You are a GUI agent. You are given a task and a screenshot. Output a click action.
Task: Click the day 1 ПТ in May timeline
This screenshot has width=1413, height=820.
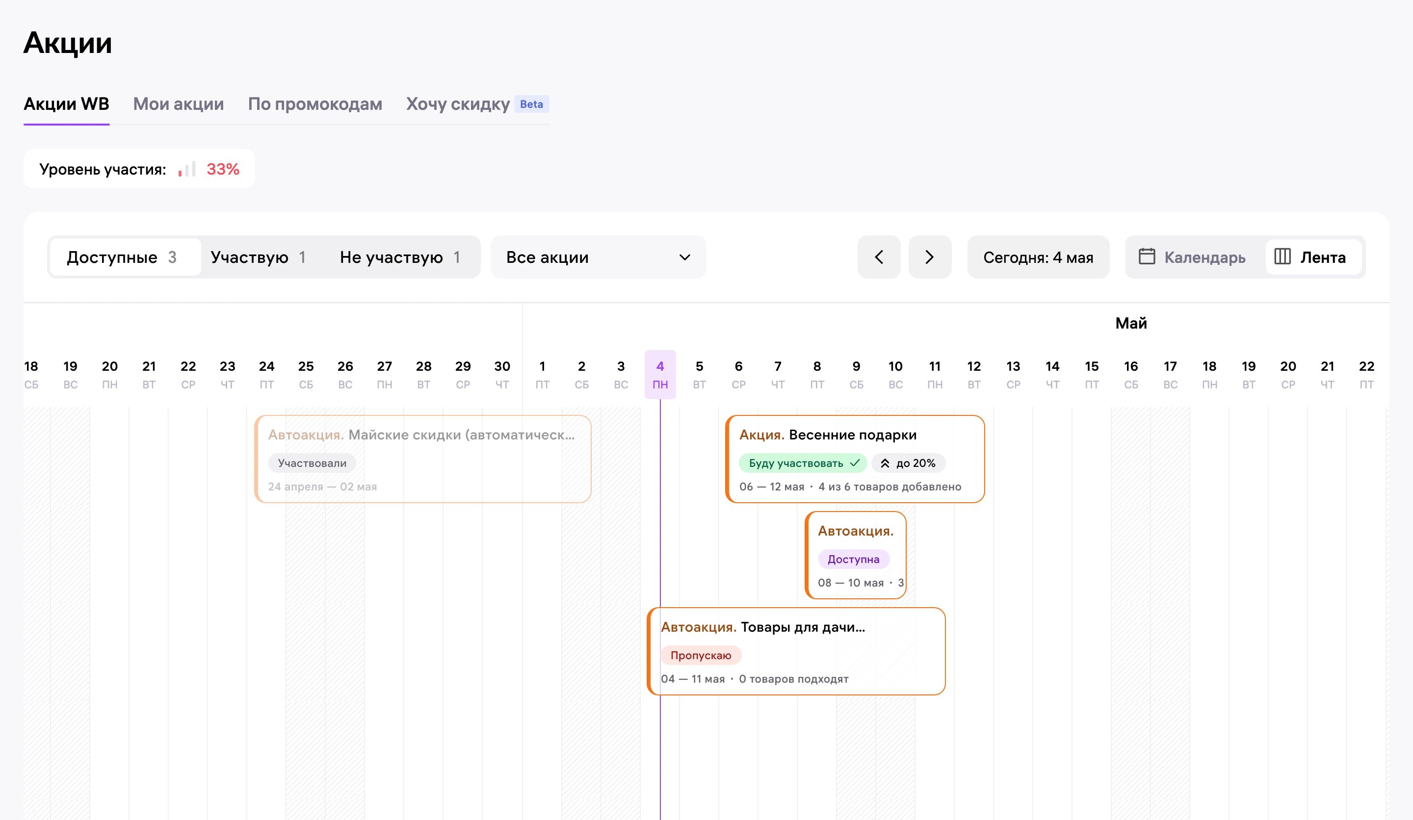[x=542, y=374]
